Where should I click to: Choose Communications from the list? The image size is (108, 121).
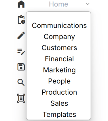[59, 25]
